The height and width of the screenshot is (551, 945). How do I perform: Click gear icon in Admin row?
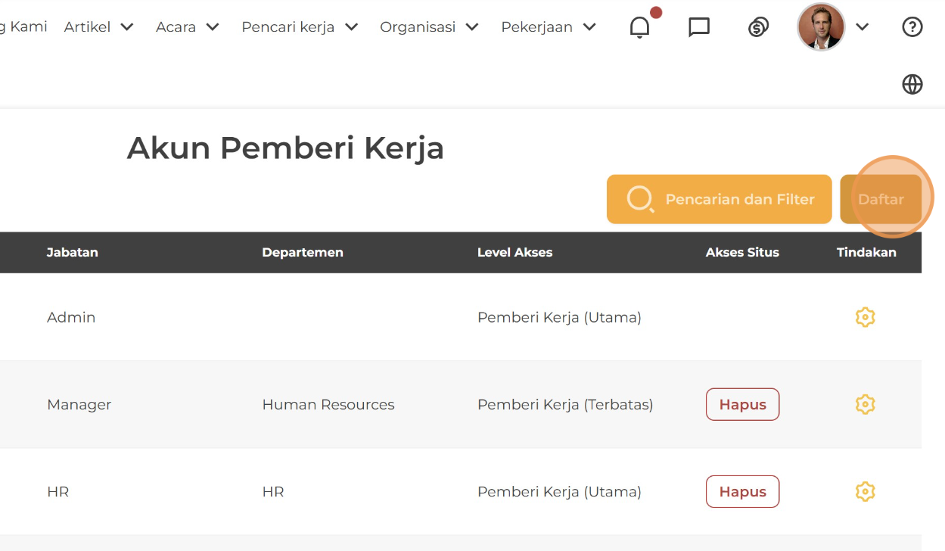[x=865, y=317]
